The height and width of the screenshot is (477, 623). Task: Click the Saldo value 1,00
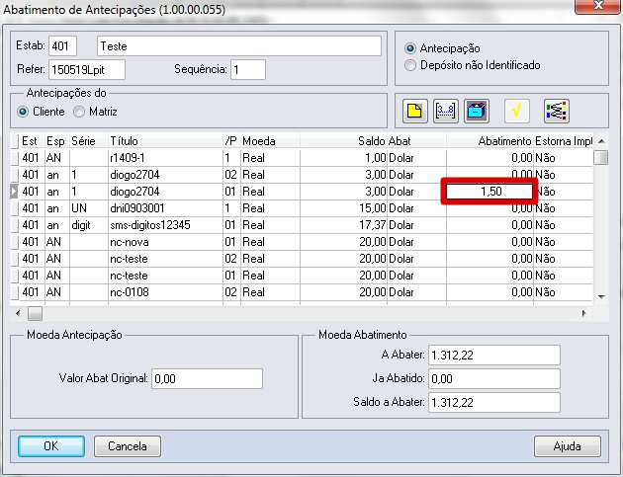[376, 158]
